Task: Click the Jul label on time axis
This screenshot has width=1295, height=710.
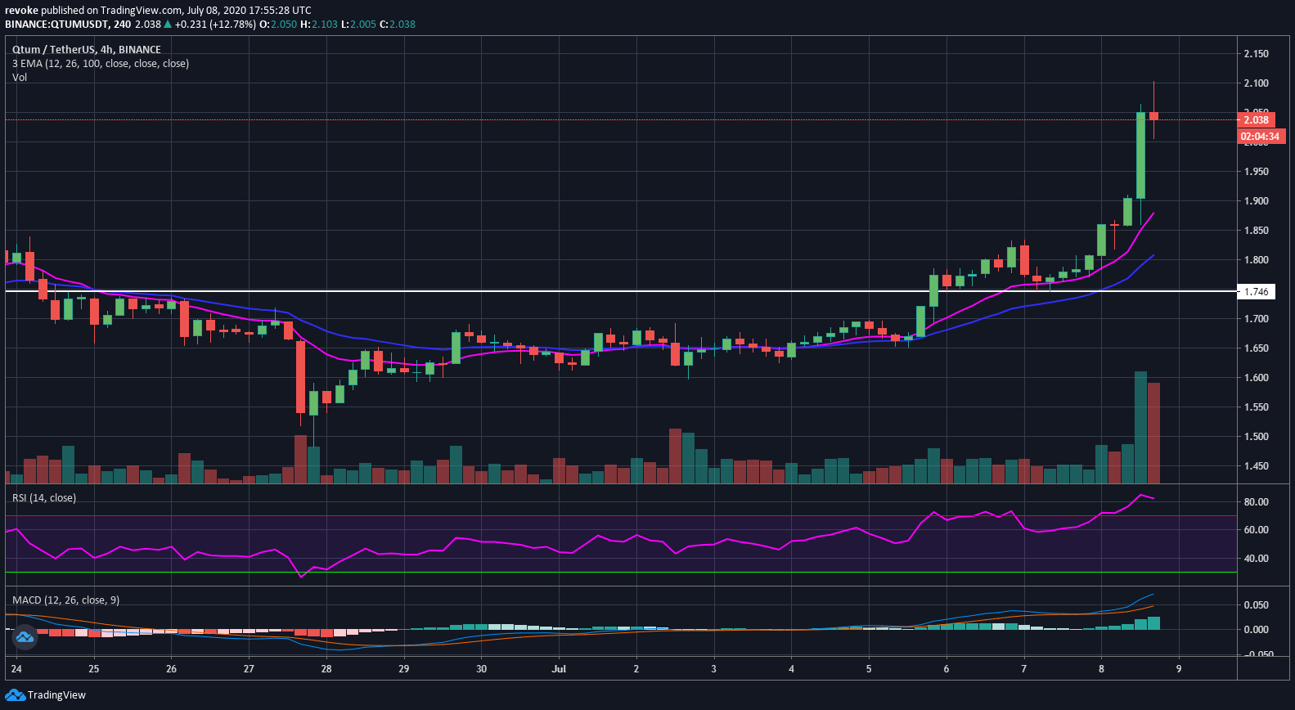Action: point(559,669)
